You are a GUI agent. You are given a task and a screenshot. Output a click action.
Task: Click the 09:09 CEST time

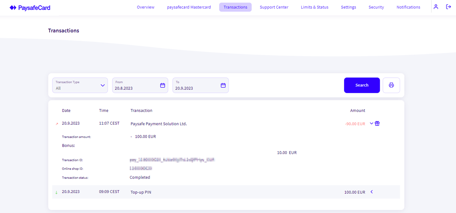click(109, 192)
